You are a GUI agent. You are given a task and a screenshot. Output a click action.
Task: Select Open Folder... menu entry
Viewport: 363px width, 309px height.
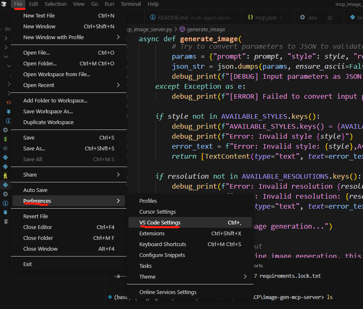point(69,64)
